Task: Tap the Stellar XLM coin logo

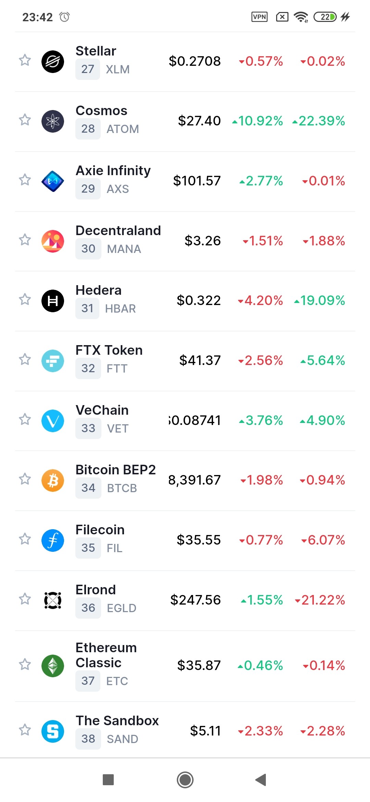Action: pyautogui.click(x=53, y=62)
